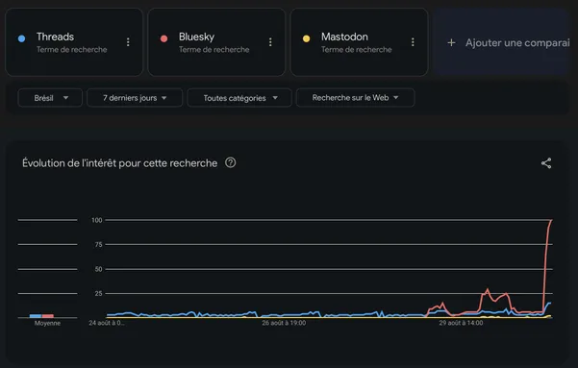
Task: Click the Bluesky line peak at 100
Action: pyautogui.click(x=551, y=221)
